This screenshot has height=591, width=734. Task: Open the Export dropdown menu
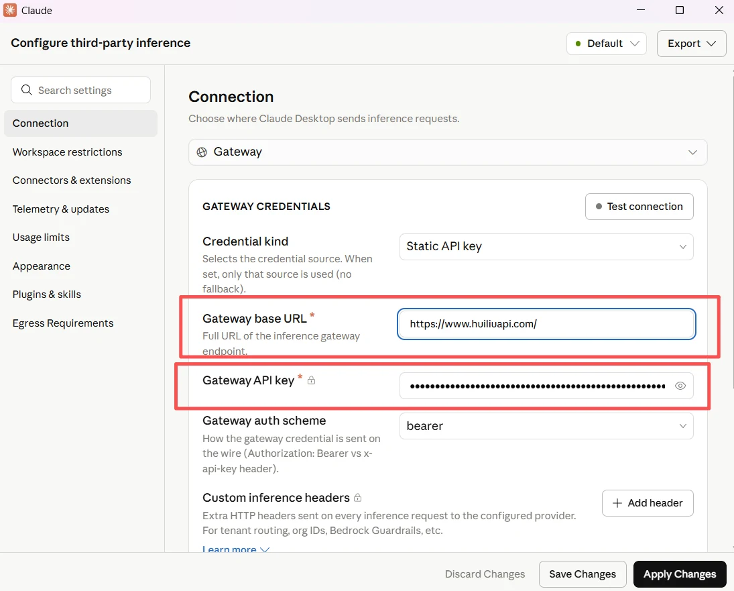point(691,44)
